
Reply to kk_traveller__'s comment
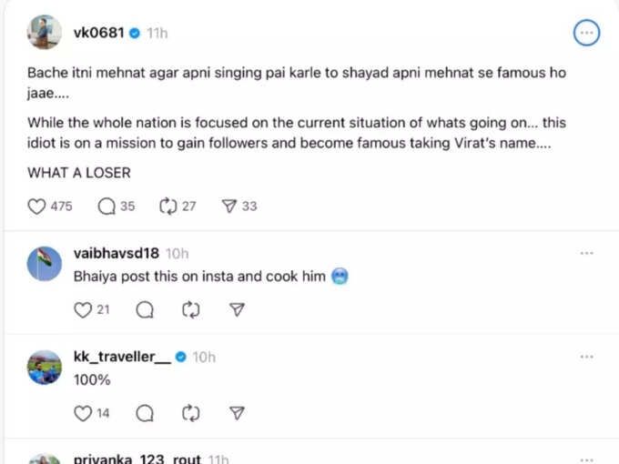point(144,413)
